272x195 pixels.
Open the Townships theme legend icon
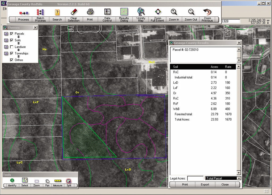pos(6,53)
